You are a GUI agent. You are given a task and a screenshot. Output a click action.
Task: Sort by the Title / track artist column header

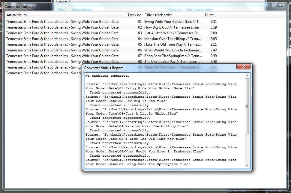click(173, 15)
